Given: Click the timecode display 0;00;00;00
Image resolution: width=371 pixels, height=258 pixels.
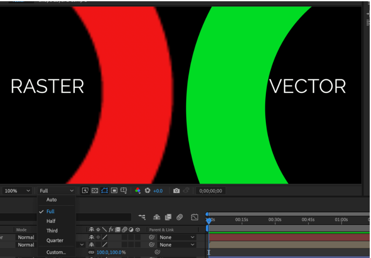Looking at the screenshot, I should pos(210,191).
